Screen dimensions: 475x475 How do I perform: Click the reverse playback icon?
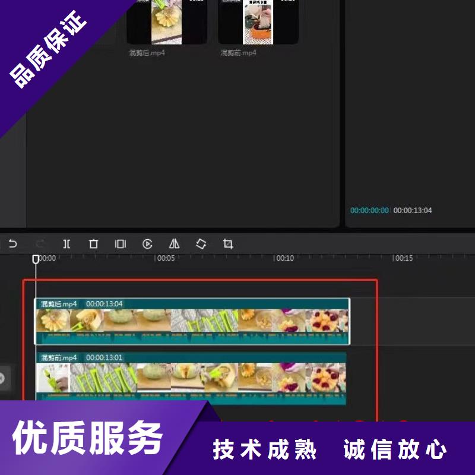(x=147, y=244)
